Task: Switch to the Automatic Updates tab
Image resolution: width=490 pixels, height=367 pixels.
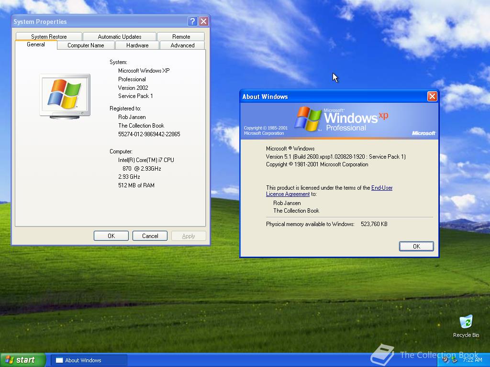Action: [x=119, y=36]
